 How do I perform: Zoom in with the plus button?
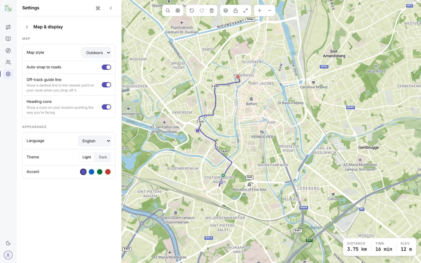coord(260,11)
